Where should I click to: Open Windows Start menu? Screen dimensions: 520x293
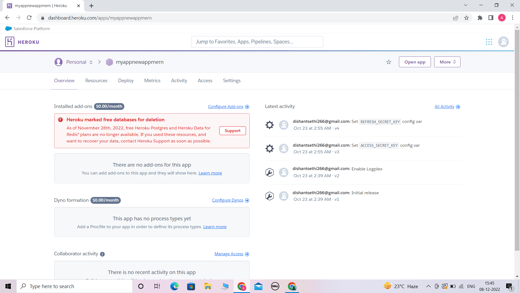pos(8,286)
